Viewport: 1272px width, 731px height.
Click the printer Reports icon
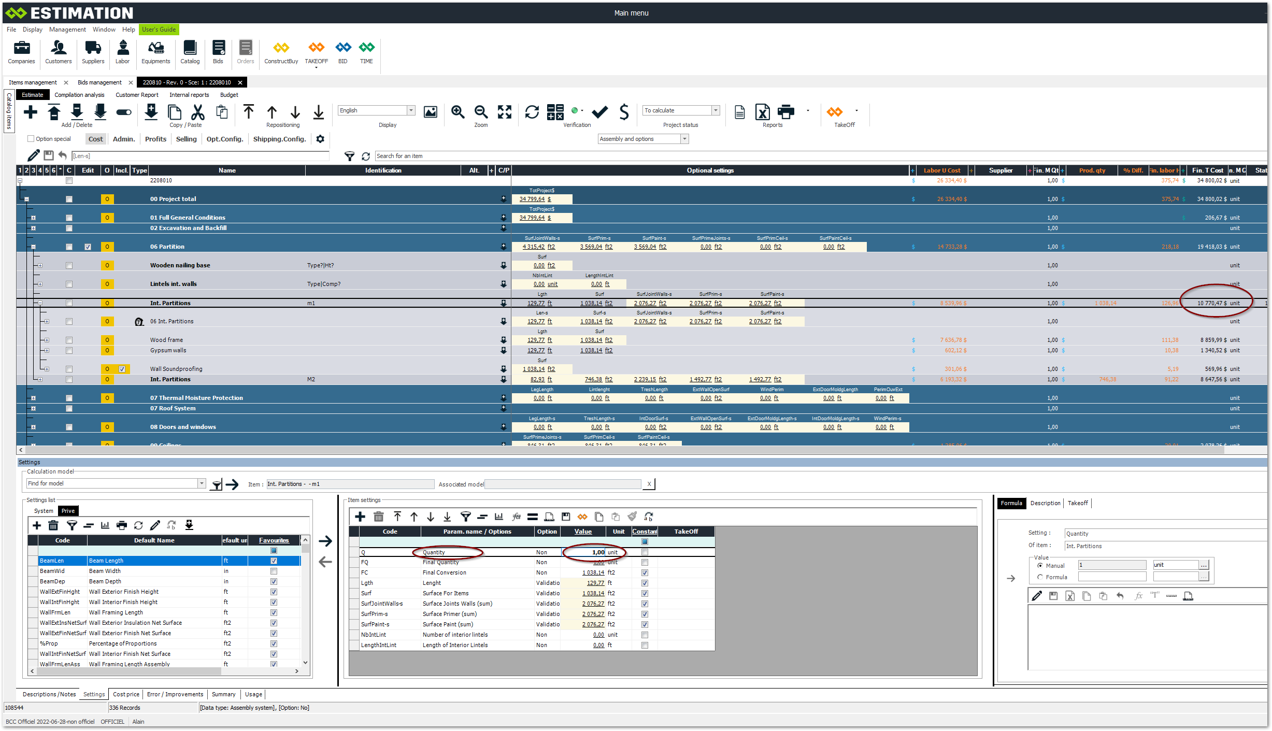coord(786,112)
